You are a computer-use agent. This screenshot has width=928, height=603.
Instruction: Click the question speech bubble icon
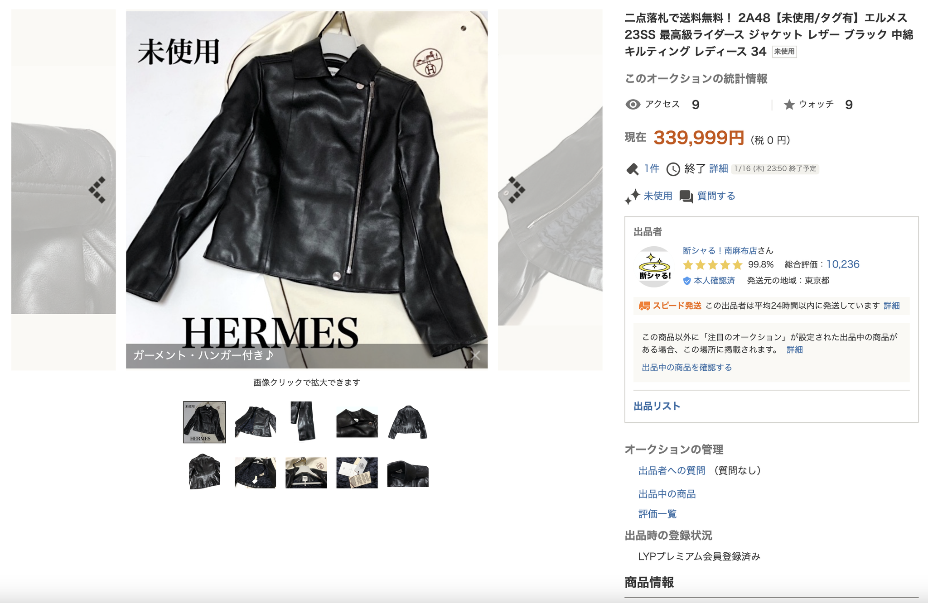686,196
